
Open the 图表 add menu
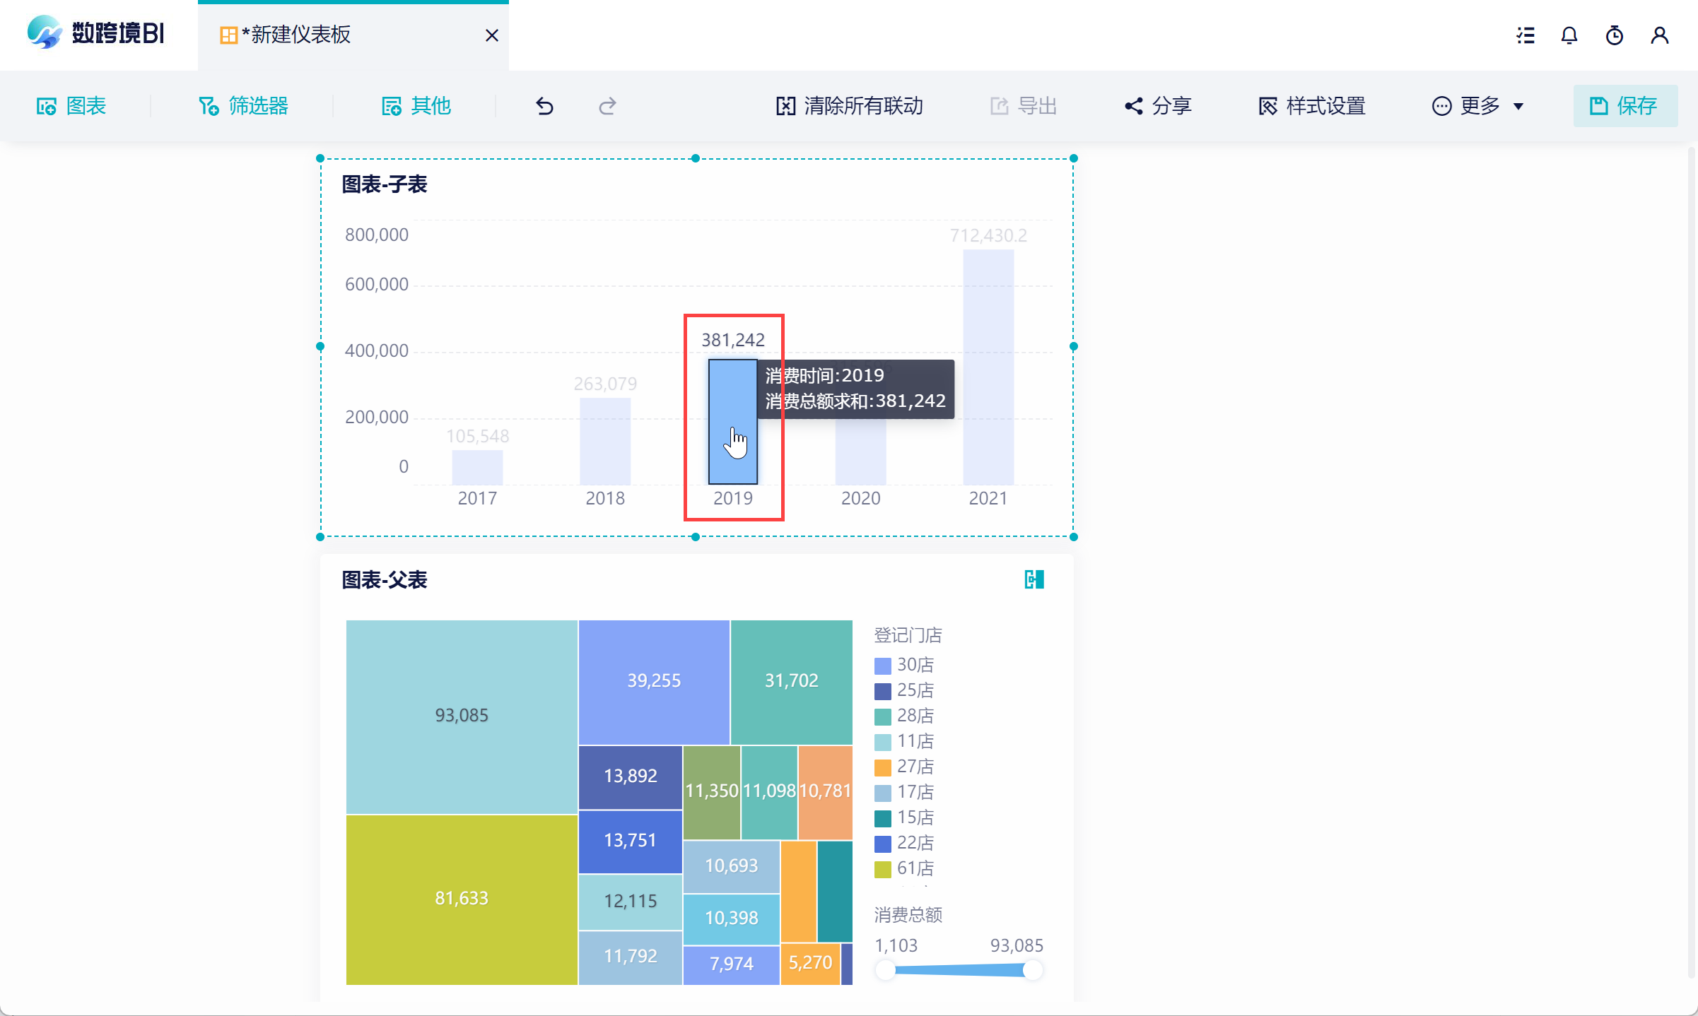[x=71, y=106]
